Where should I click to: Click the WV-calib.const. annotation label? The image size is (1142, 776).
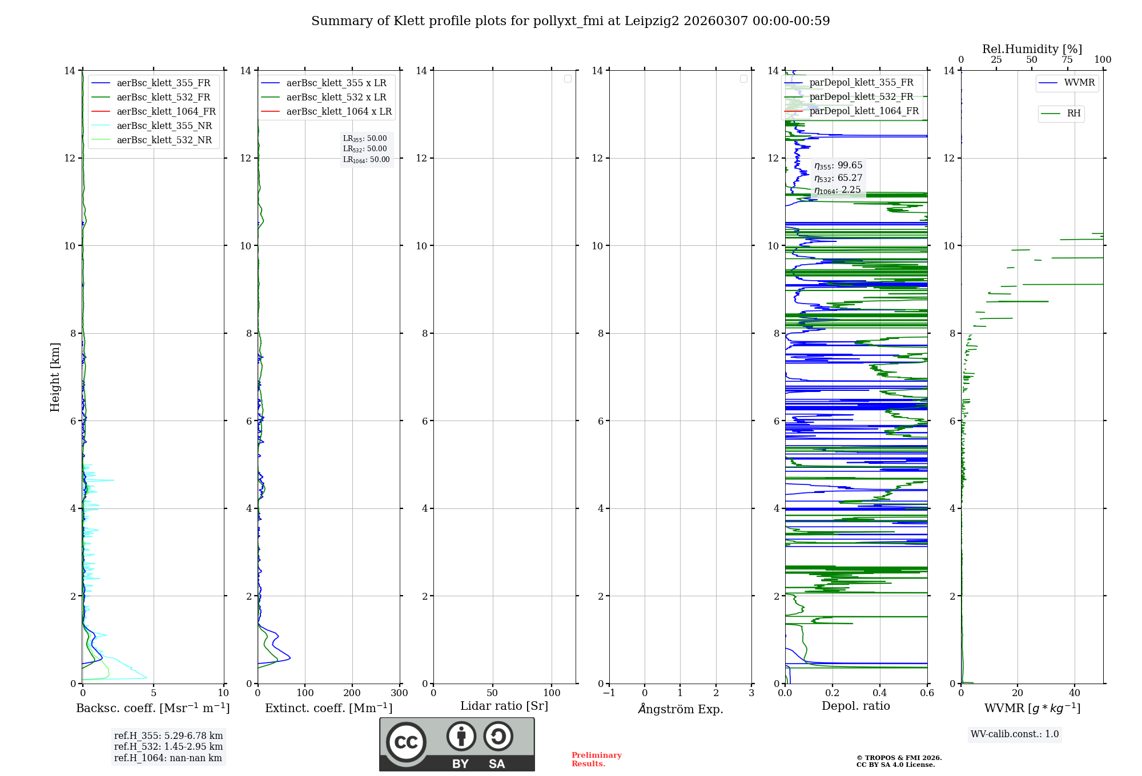point(1014,734)
